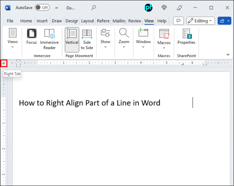Open SharePoint Properties
The height and width of the screenshot is (186, 234).
(186, 37)
